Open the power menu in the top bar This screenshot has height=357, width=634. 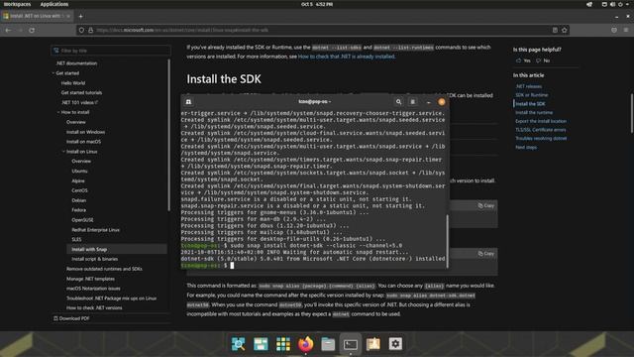tap(620, 4)
